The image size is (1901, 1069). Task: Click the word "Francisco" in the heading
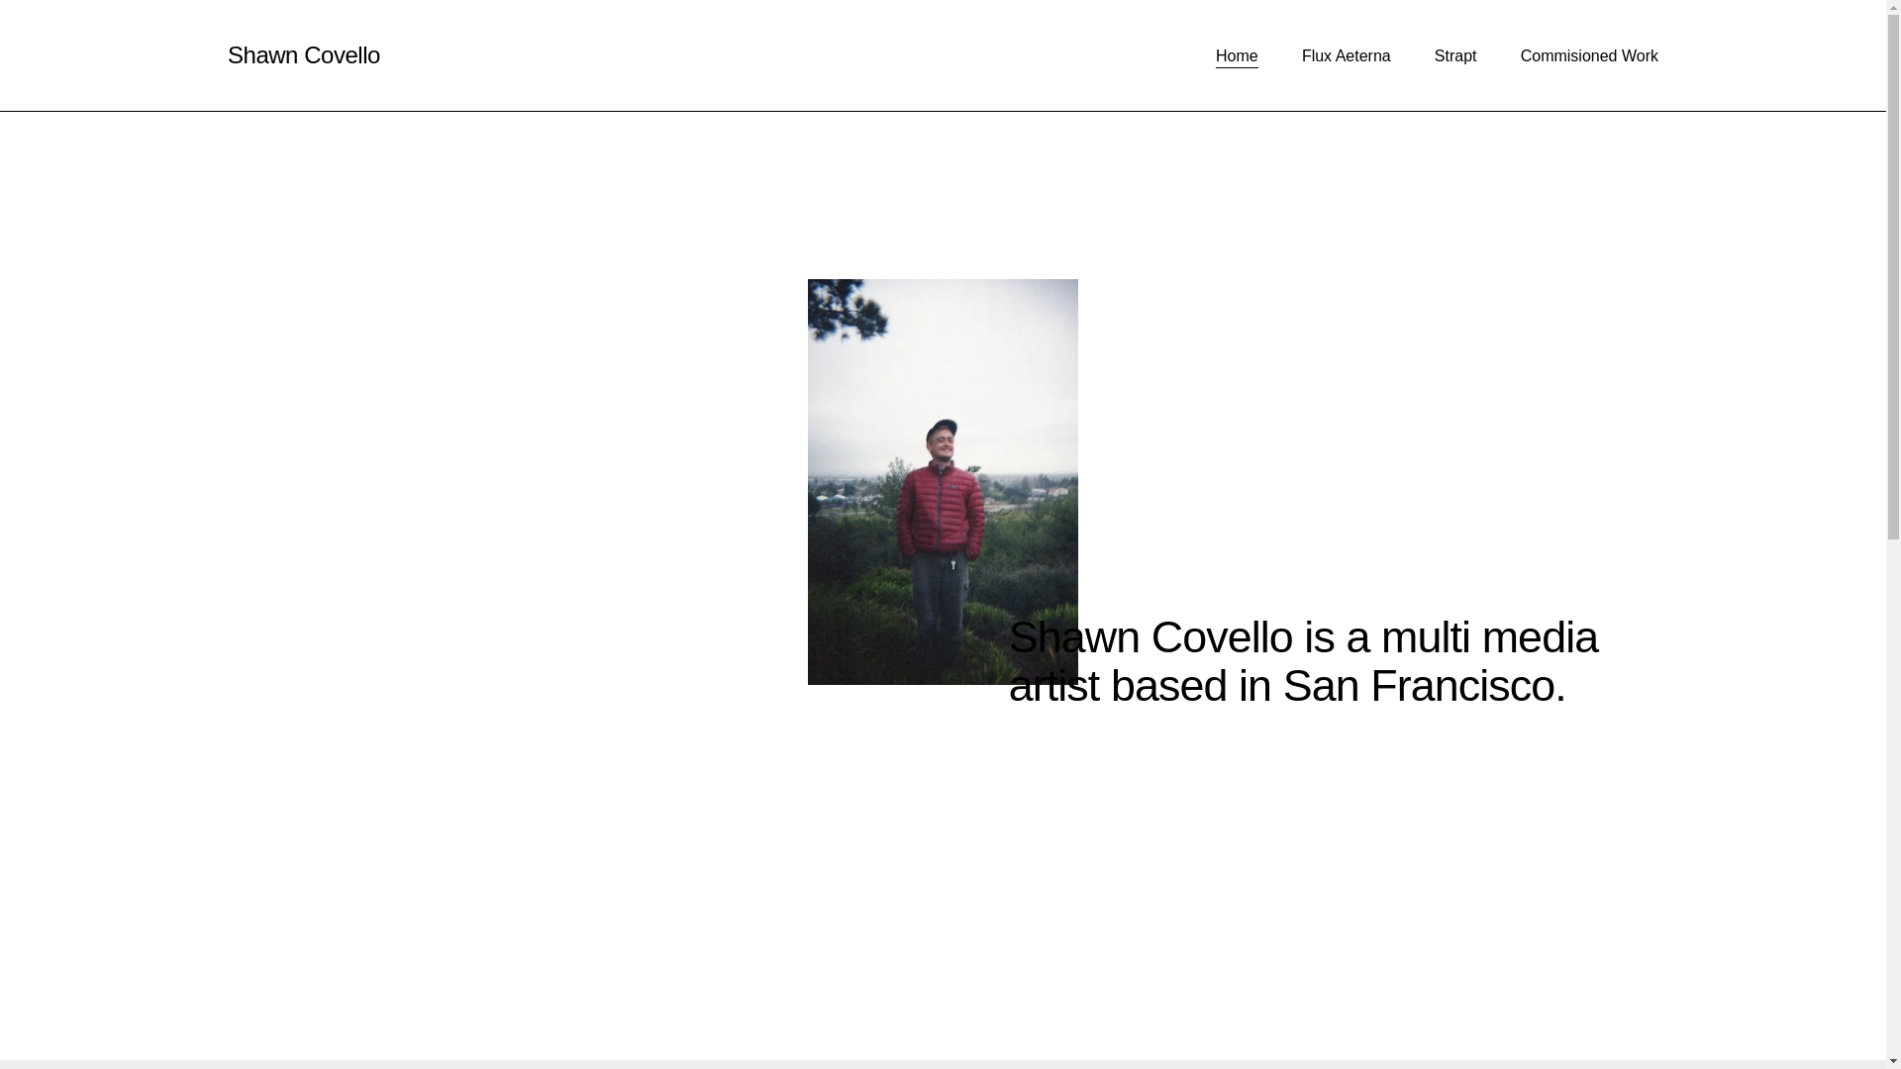coord(1462,686)
